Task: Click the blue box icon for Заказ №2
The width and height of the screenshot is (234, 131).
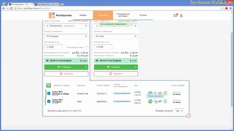Action: (x=160, y=101)
